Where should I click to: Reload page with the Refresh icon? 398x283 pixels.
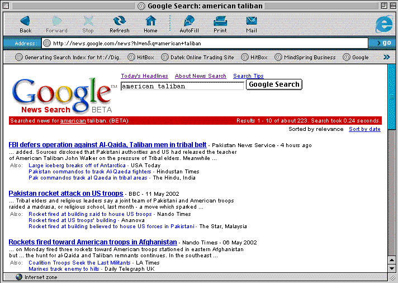click(119, 21)
